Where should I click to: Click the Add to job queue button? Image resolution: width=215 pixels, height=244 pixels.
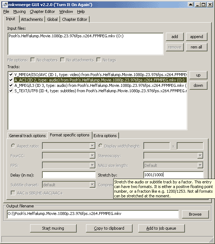click(x=161, y=228)
